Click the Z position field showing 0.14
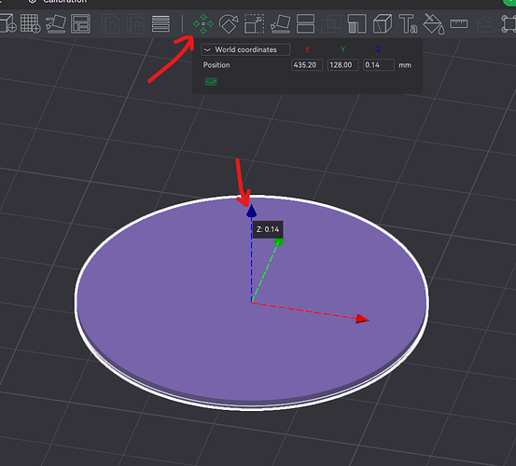 pyautogui.click(x=379, y=64)
